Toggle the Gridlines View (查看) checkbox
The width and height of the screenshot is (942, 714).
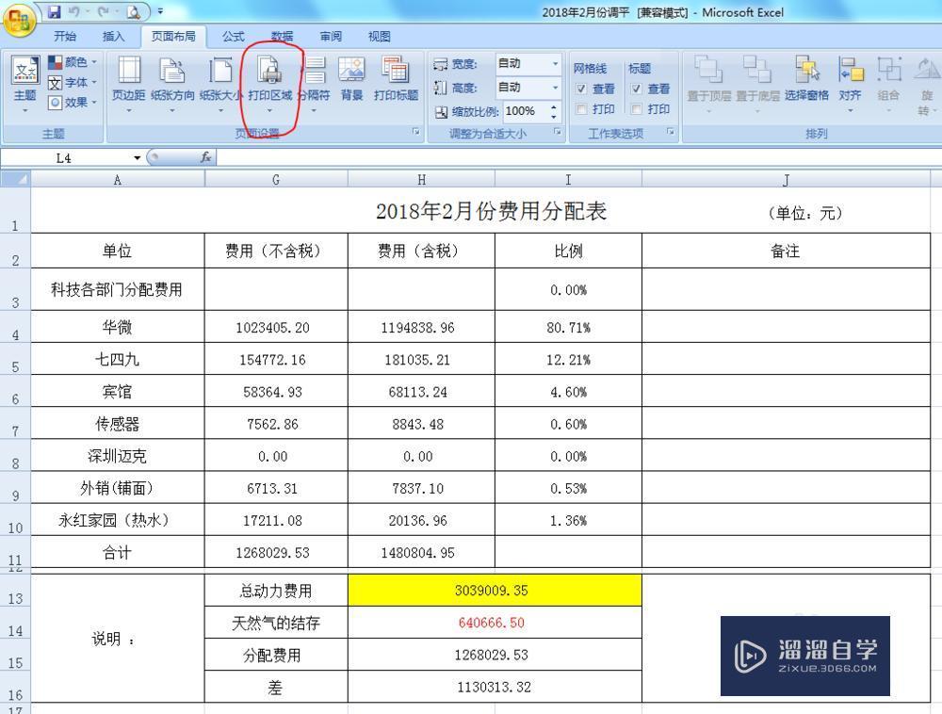pos(581,89)
